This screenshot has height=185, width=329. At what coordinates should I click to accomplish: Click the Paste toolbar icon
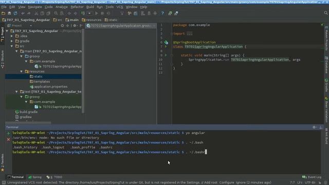[x=48, y=13]
